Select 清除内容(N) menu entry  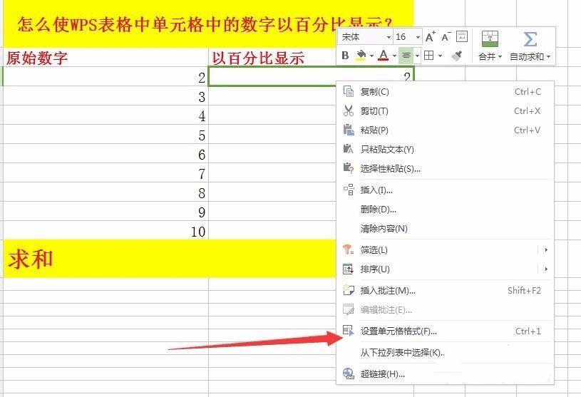tap(445, 229)
